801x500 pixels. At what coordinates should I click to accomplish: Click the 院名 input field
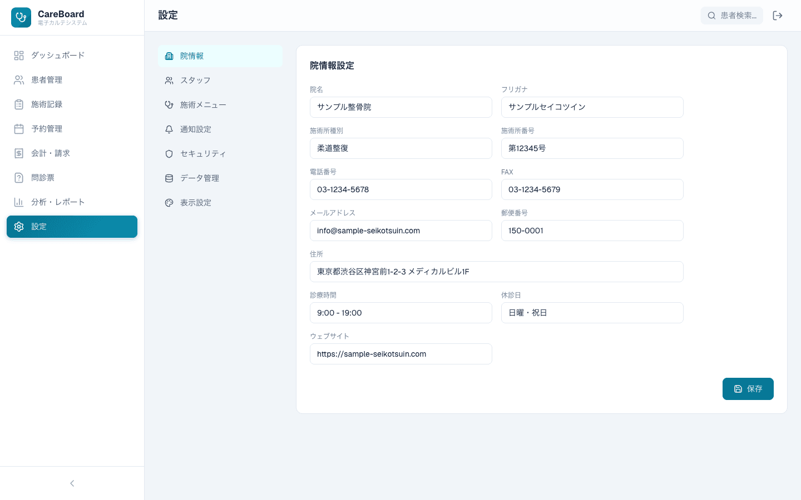coord(400,107)
